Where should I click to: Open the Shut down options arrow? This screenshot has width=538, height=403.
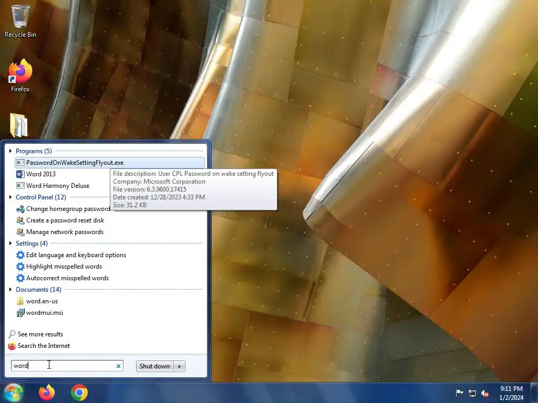click(180, 366)
